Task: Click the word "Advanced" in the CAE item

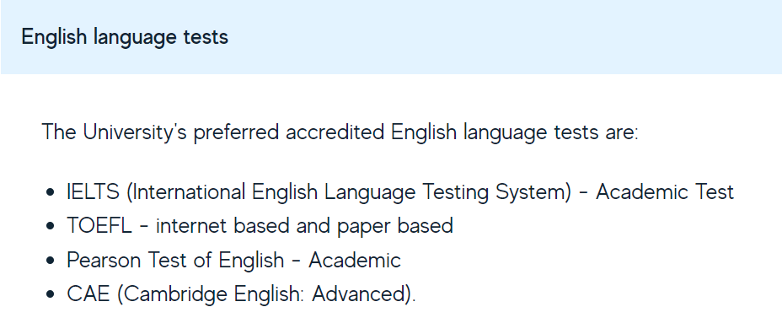Action: pos(357,294)
